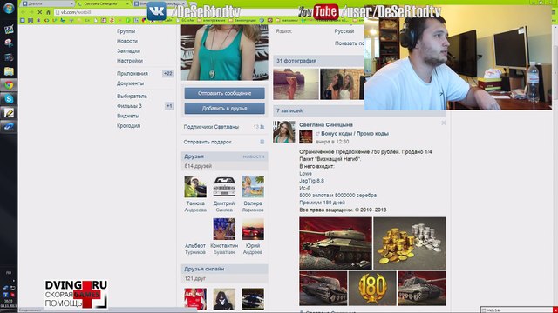Open the gold coins post image
558x313 pixels.
click(x=410, y=243)
